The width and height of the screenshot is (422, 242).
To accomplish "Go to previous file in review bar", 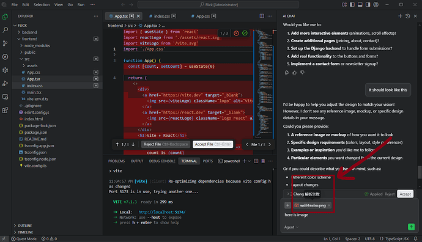I will 247,144.
